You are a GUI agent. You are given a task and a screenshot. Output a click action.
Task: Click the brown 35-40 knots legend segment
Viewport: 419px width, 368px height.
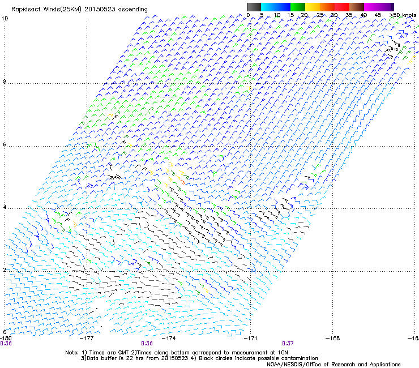(x=357, y=7)
